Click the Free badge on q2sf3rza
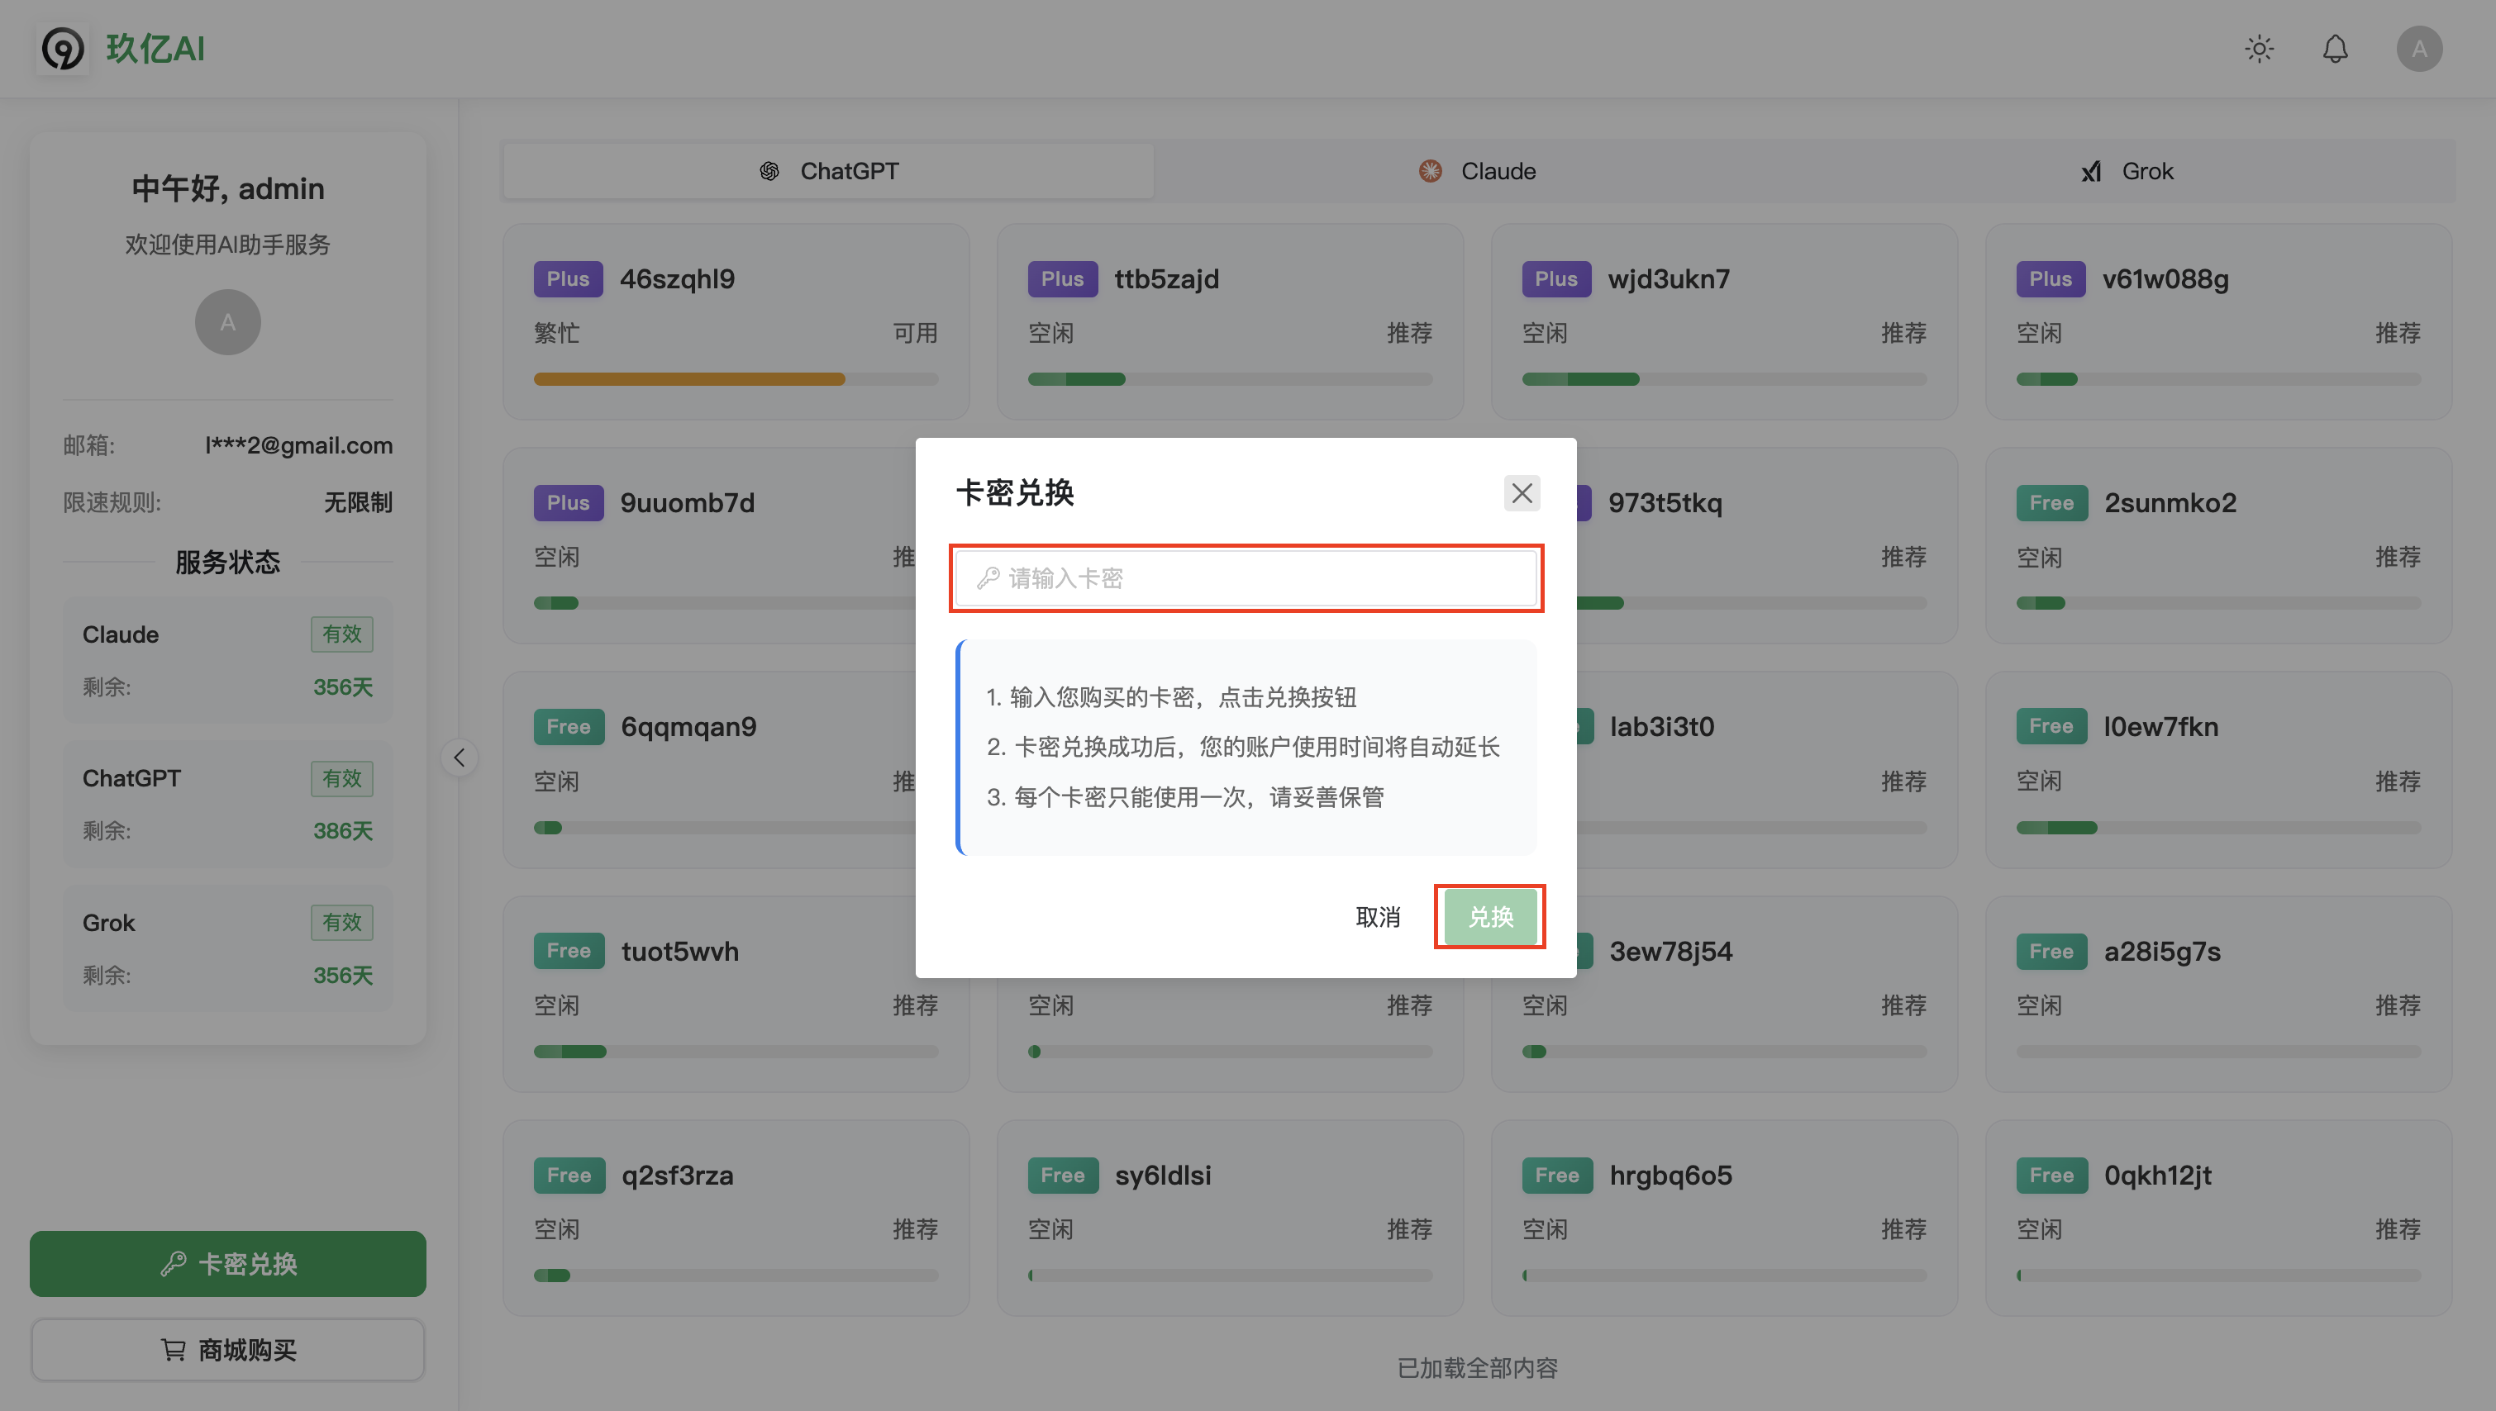Viewport: 2496px width, 1411px height. point(569,1175)
